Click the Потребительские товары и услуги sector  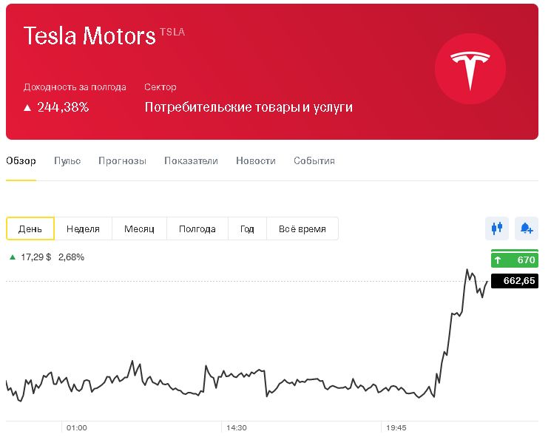(x=249, y=107)
